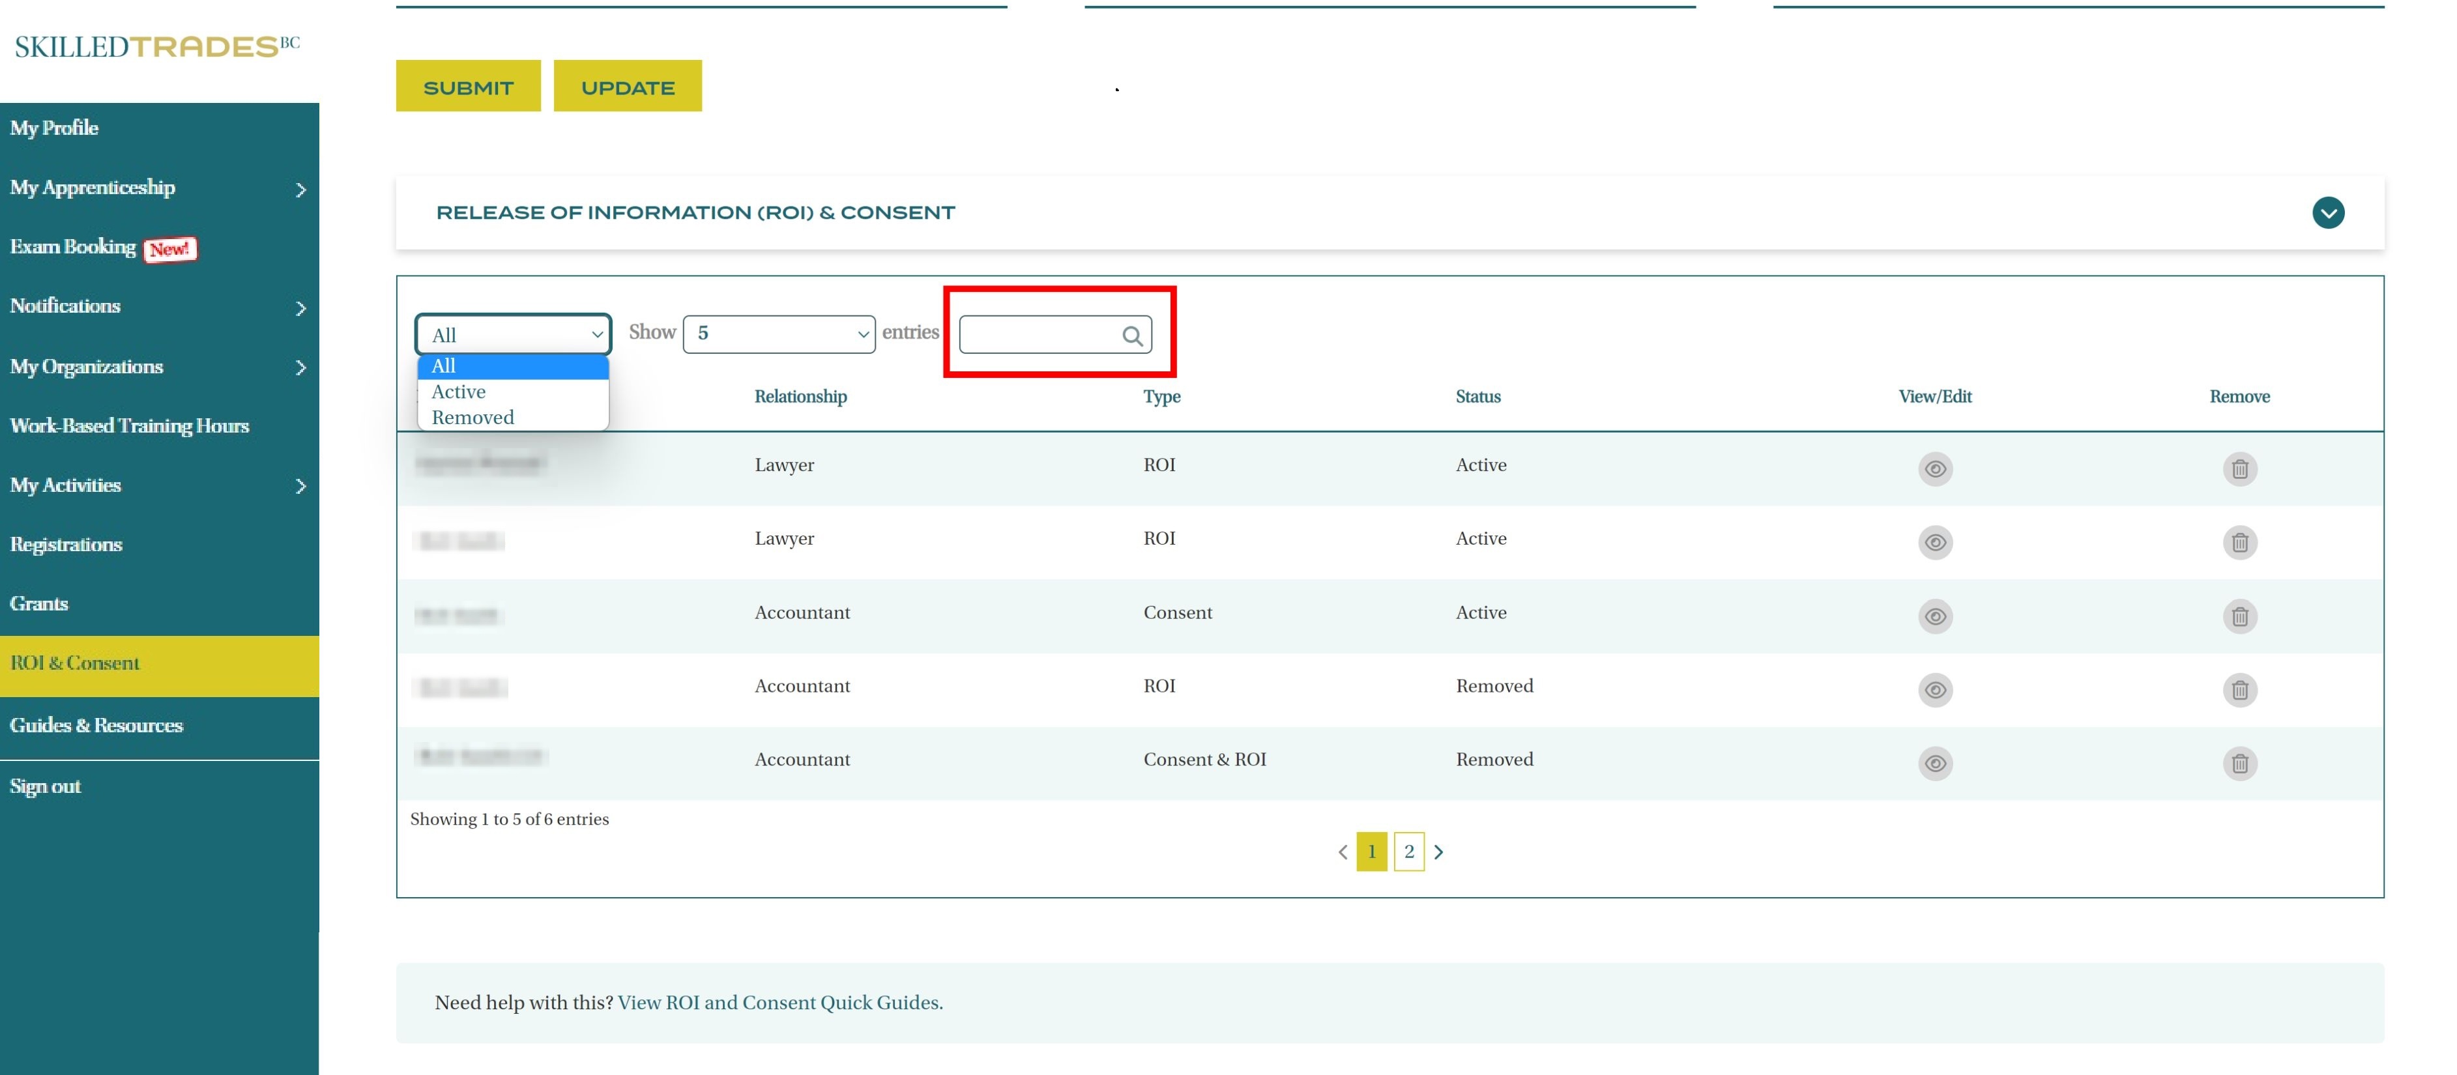Click trash icon for Consent & ROI row
2457x1075 pixels.
2239,763
